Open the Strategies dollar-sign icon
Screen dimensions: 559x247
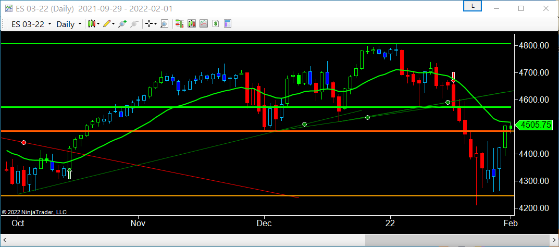tap(215, 24)
